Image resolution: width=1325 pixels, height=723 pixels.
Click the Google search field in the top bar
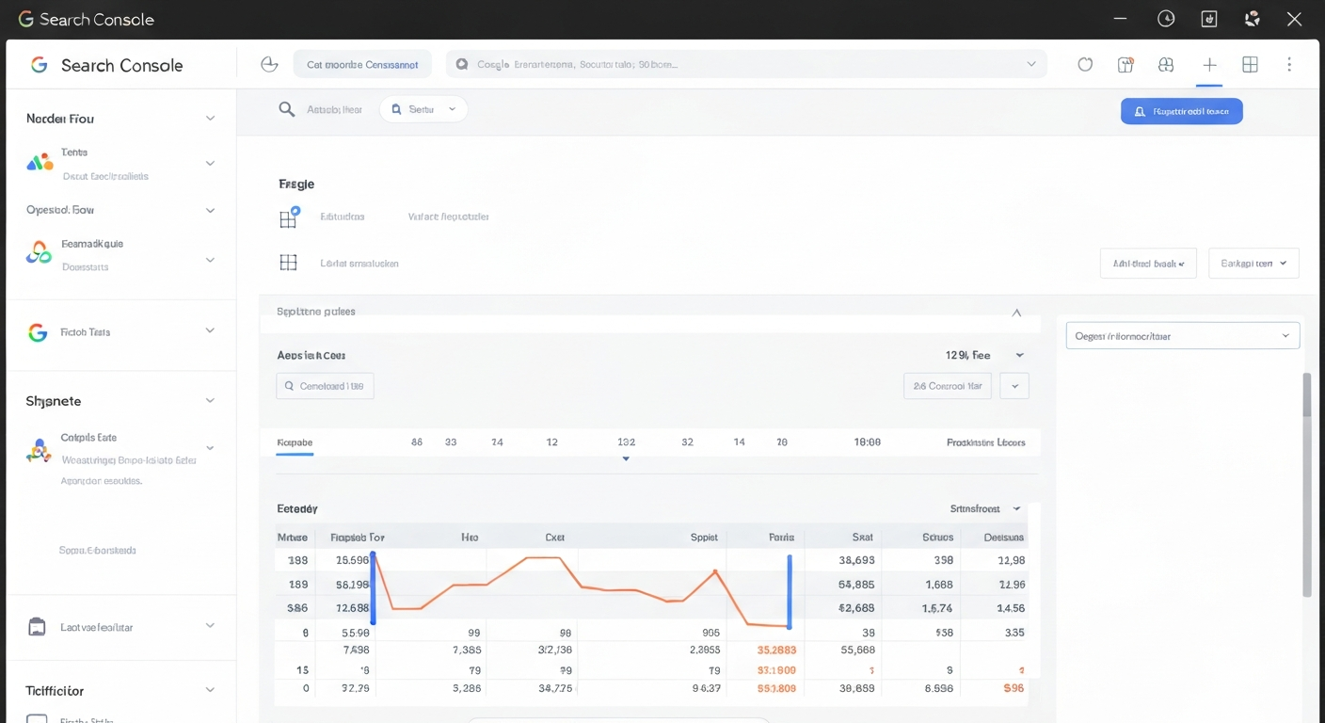745,65
